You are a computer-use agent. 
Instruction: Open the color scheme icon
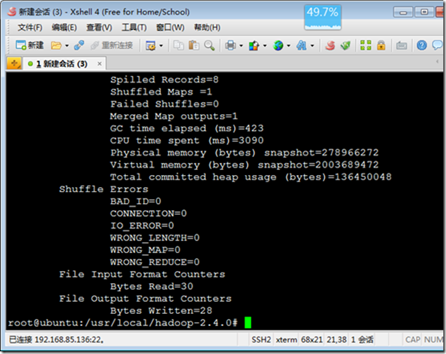coord(254,45)
